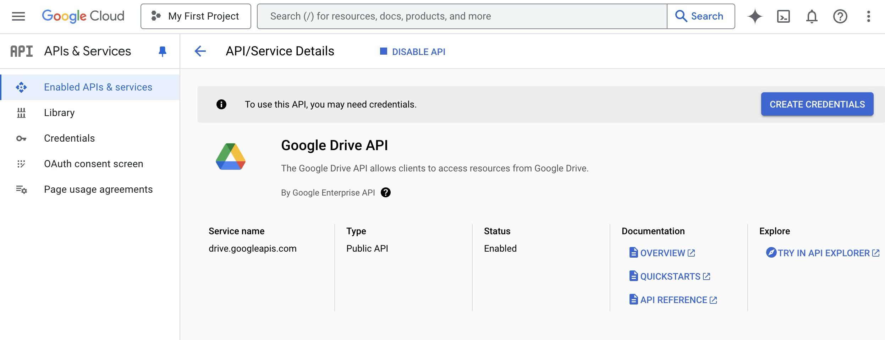Click TRY IN API EXPLORER link
Screen dimensions: 885x340
click(823, 253)
